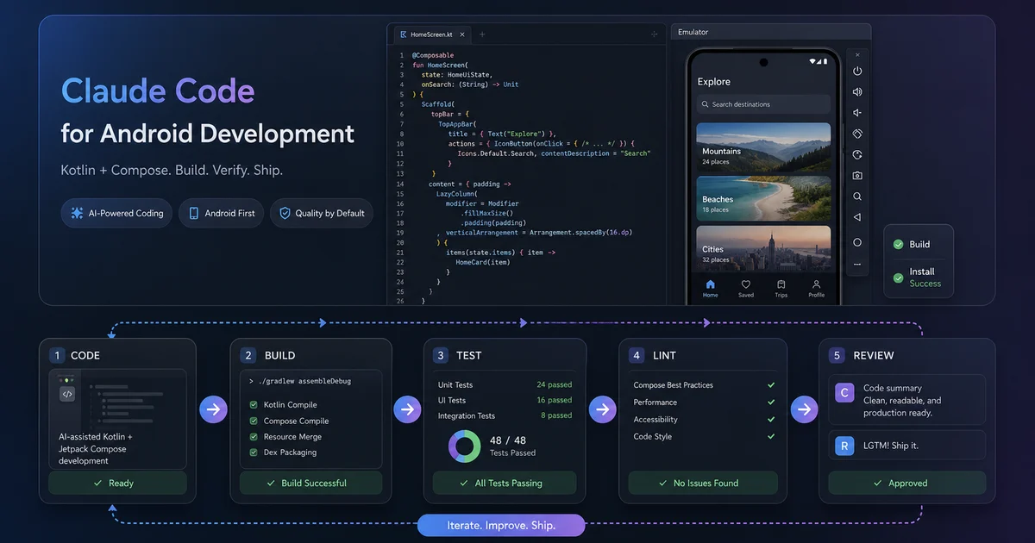The width and height of the screenshot is (1035, 543).
Task: Click the arrow button between LINT and REVIEW
Action: (x=804, y=409)
